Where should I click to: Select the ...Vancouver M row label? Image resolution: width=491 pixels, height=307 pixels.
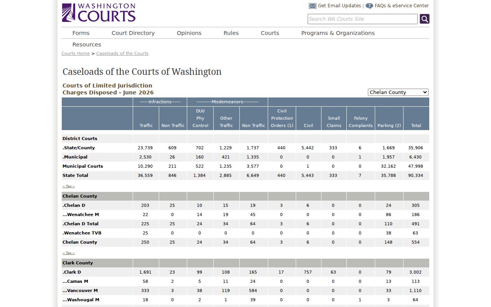80,290
